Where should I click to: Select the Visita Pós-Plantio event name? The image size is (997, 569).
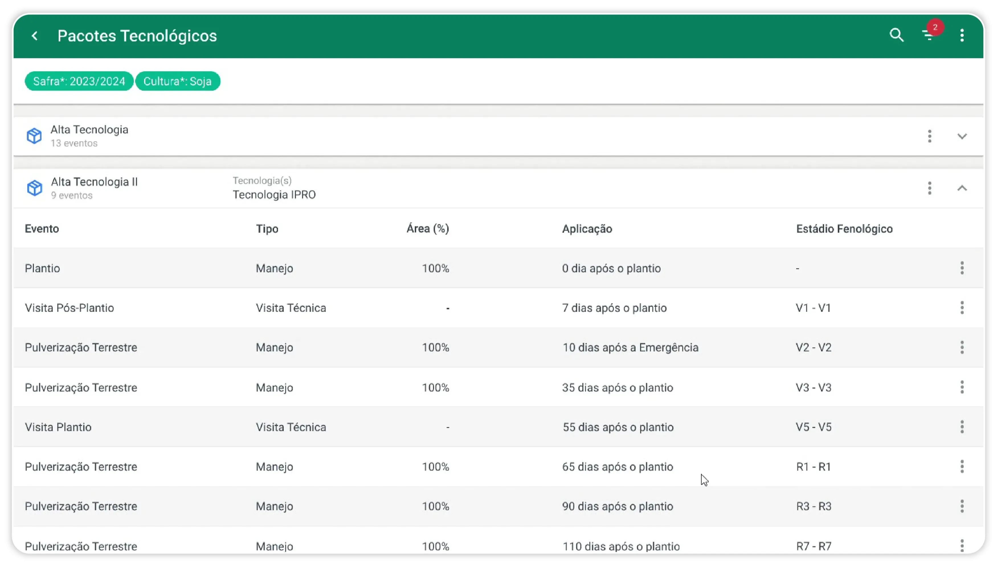69,308
